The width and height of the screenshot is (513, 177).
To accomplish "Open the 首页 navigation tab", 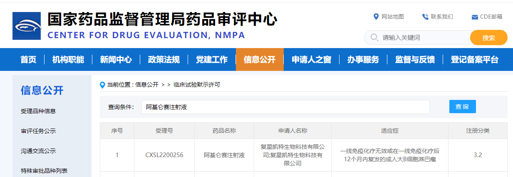I will click(x=28, y=60).
